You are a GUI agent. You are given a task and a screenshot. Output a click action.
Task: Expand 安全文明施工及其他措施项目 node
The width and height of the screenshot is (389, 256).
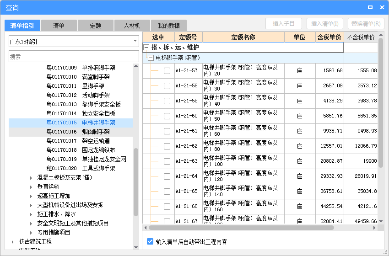31,224
